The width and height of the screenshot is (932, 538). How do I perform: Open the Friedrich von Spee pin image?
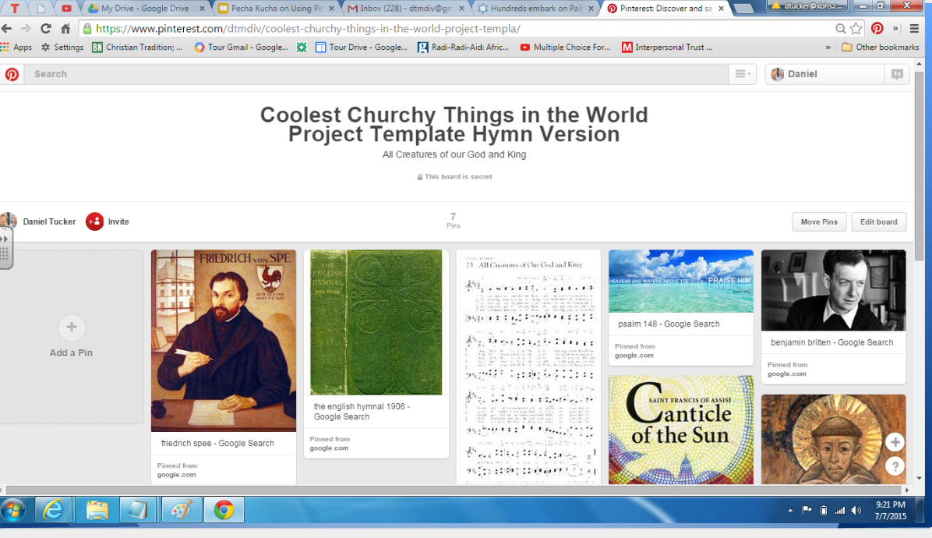click(x=224, y=341)
